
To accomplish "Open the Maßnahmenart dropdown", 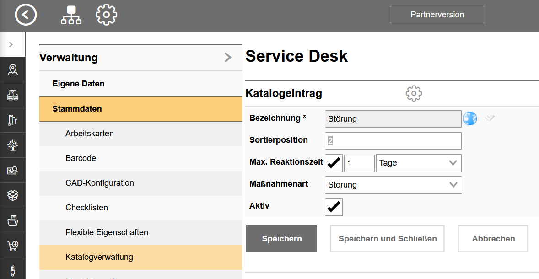I will coord(393,185).
